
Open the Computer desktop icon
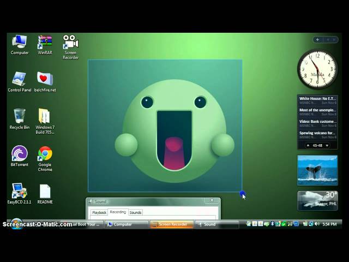coord(20,45)
